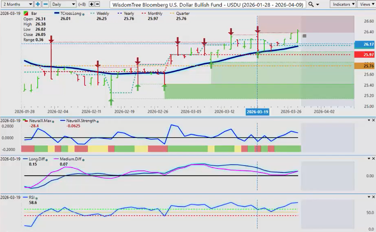Open the Views menu
This screenshot has height=232, width=376.
pyautogui.click(x=366, y=4)
